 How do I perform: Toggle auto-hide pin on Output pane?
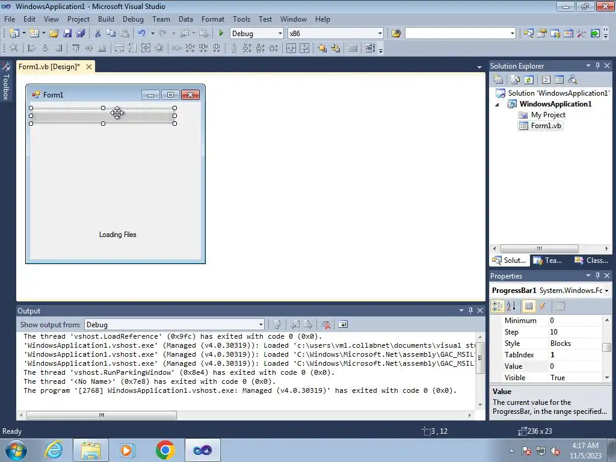tap(470, 311)
